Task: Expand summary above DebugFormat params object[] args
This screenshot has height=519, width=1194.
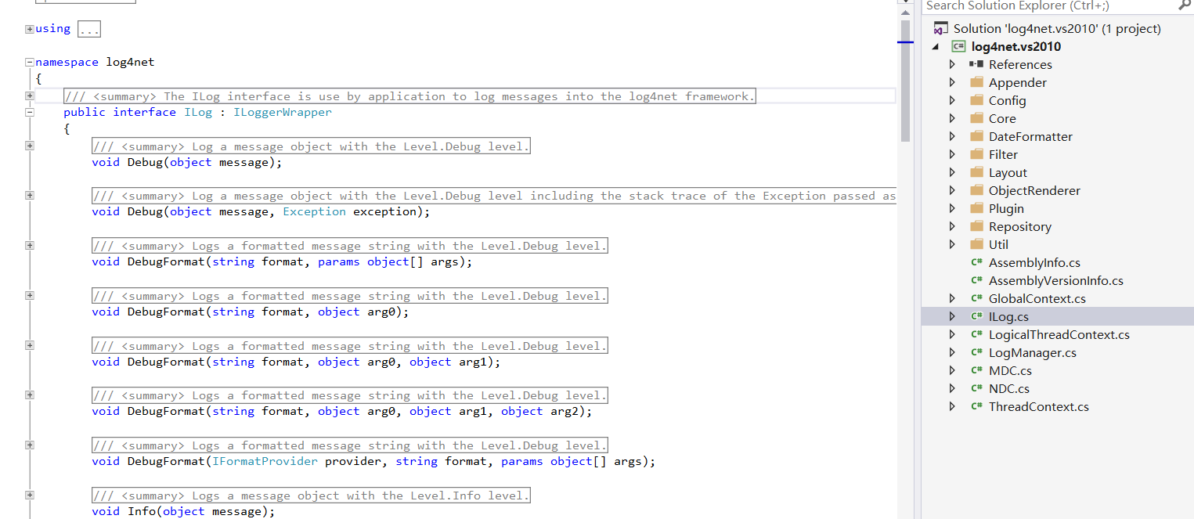Action: (30, 246)
